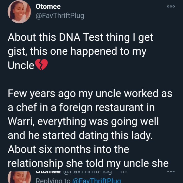Tap the line 'Few years ago my uncle worked as'
Image resolution: width=183 pixels, height=183 pixels.
90,94
